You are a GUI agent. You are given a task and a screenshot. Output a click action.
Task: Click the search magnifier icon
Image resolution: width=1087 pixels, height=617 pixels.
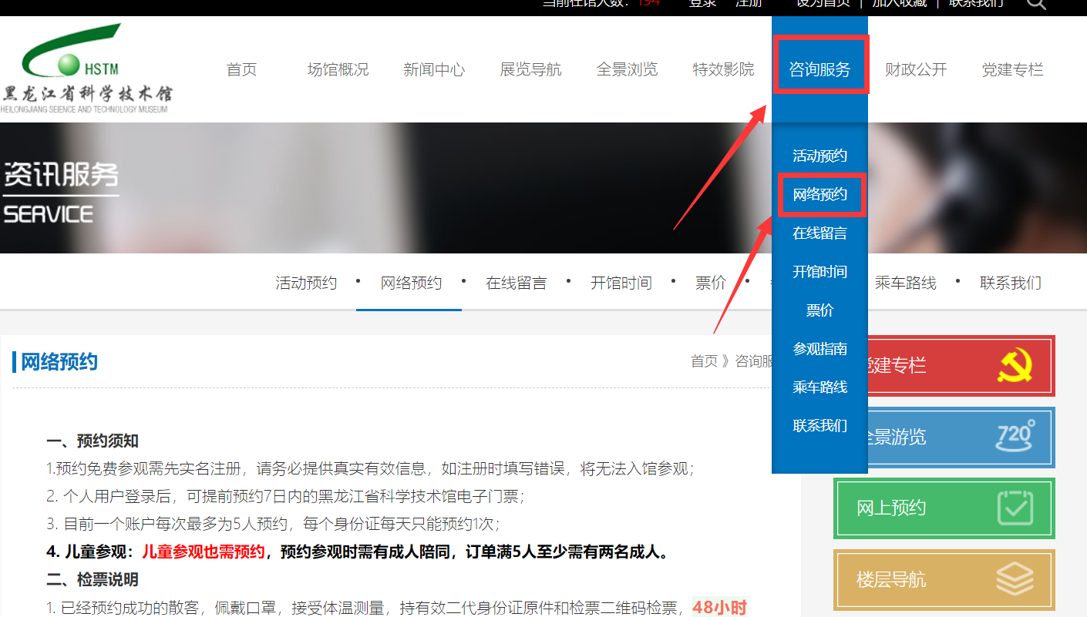click(1036, 4)
